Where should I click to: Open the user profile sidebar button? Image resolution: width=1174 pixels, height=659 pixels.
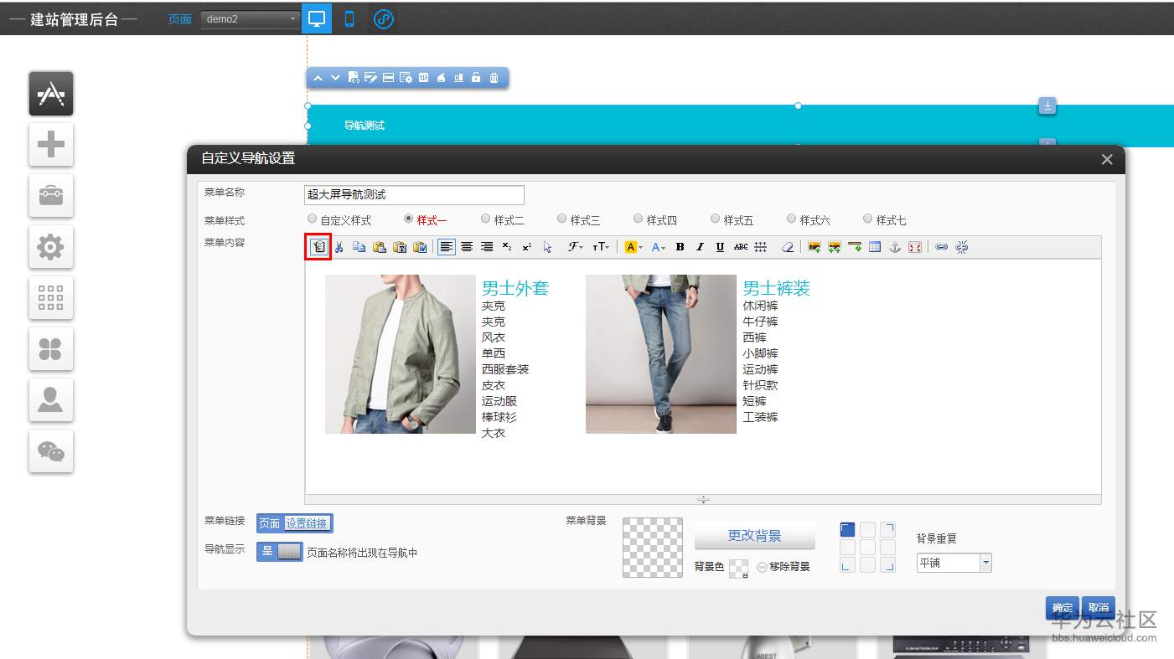[x=51, y=400]
